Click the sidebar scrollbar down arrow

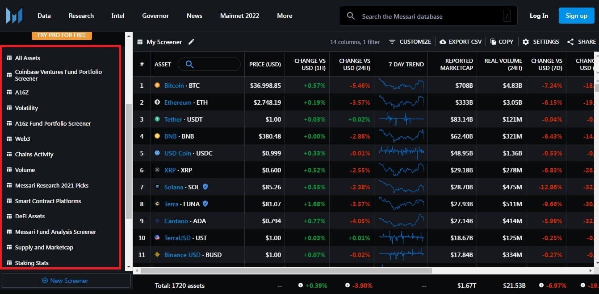(x=129, y=267)
